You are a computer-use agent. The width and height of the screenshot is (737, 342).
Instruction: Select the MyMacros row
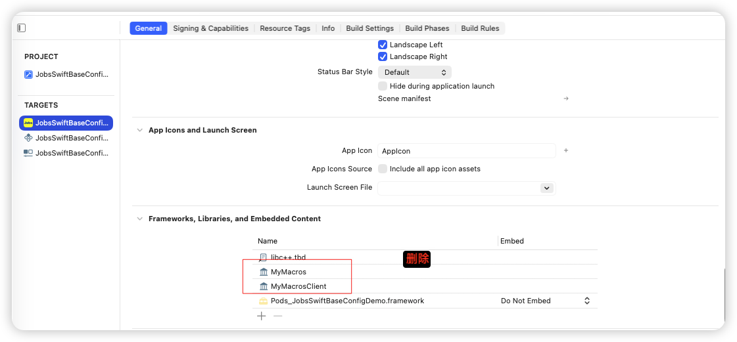point(425,272)
